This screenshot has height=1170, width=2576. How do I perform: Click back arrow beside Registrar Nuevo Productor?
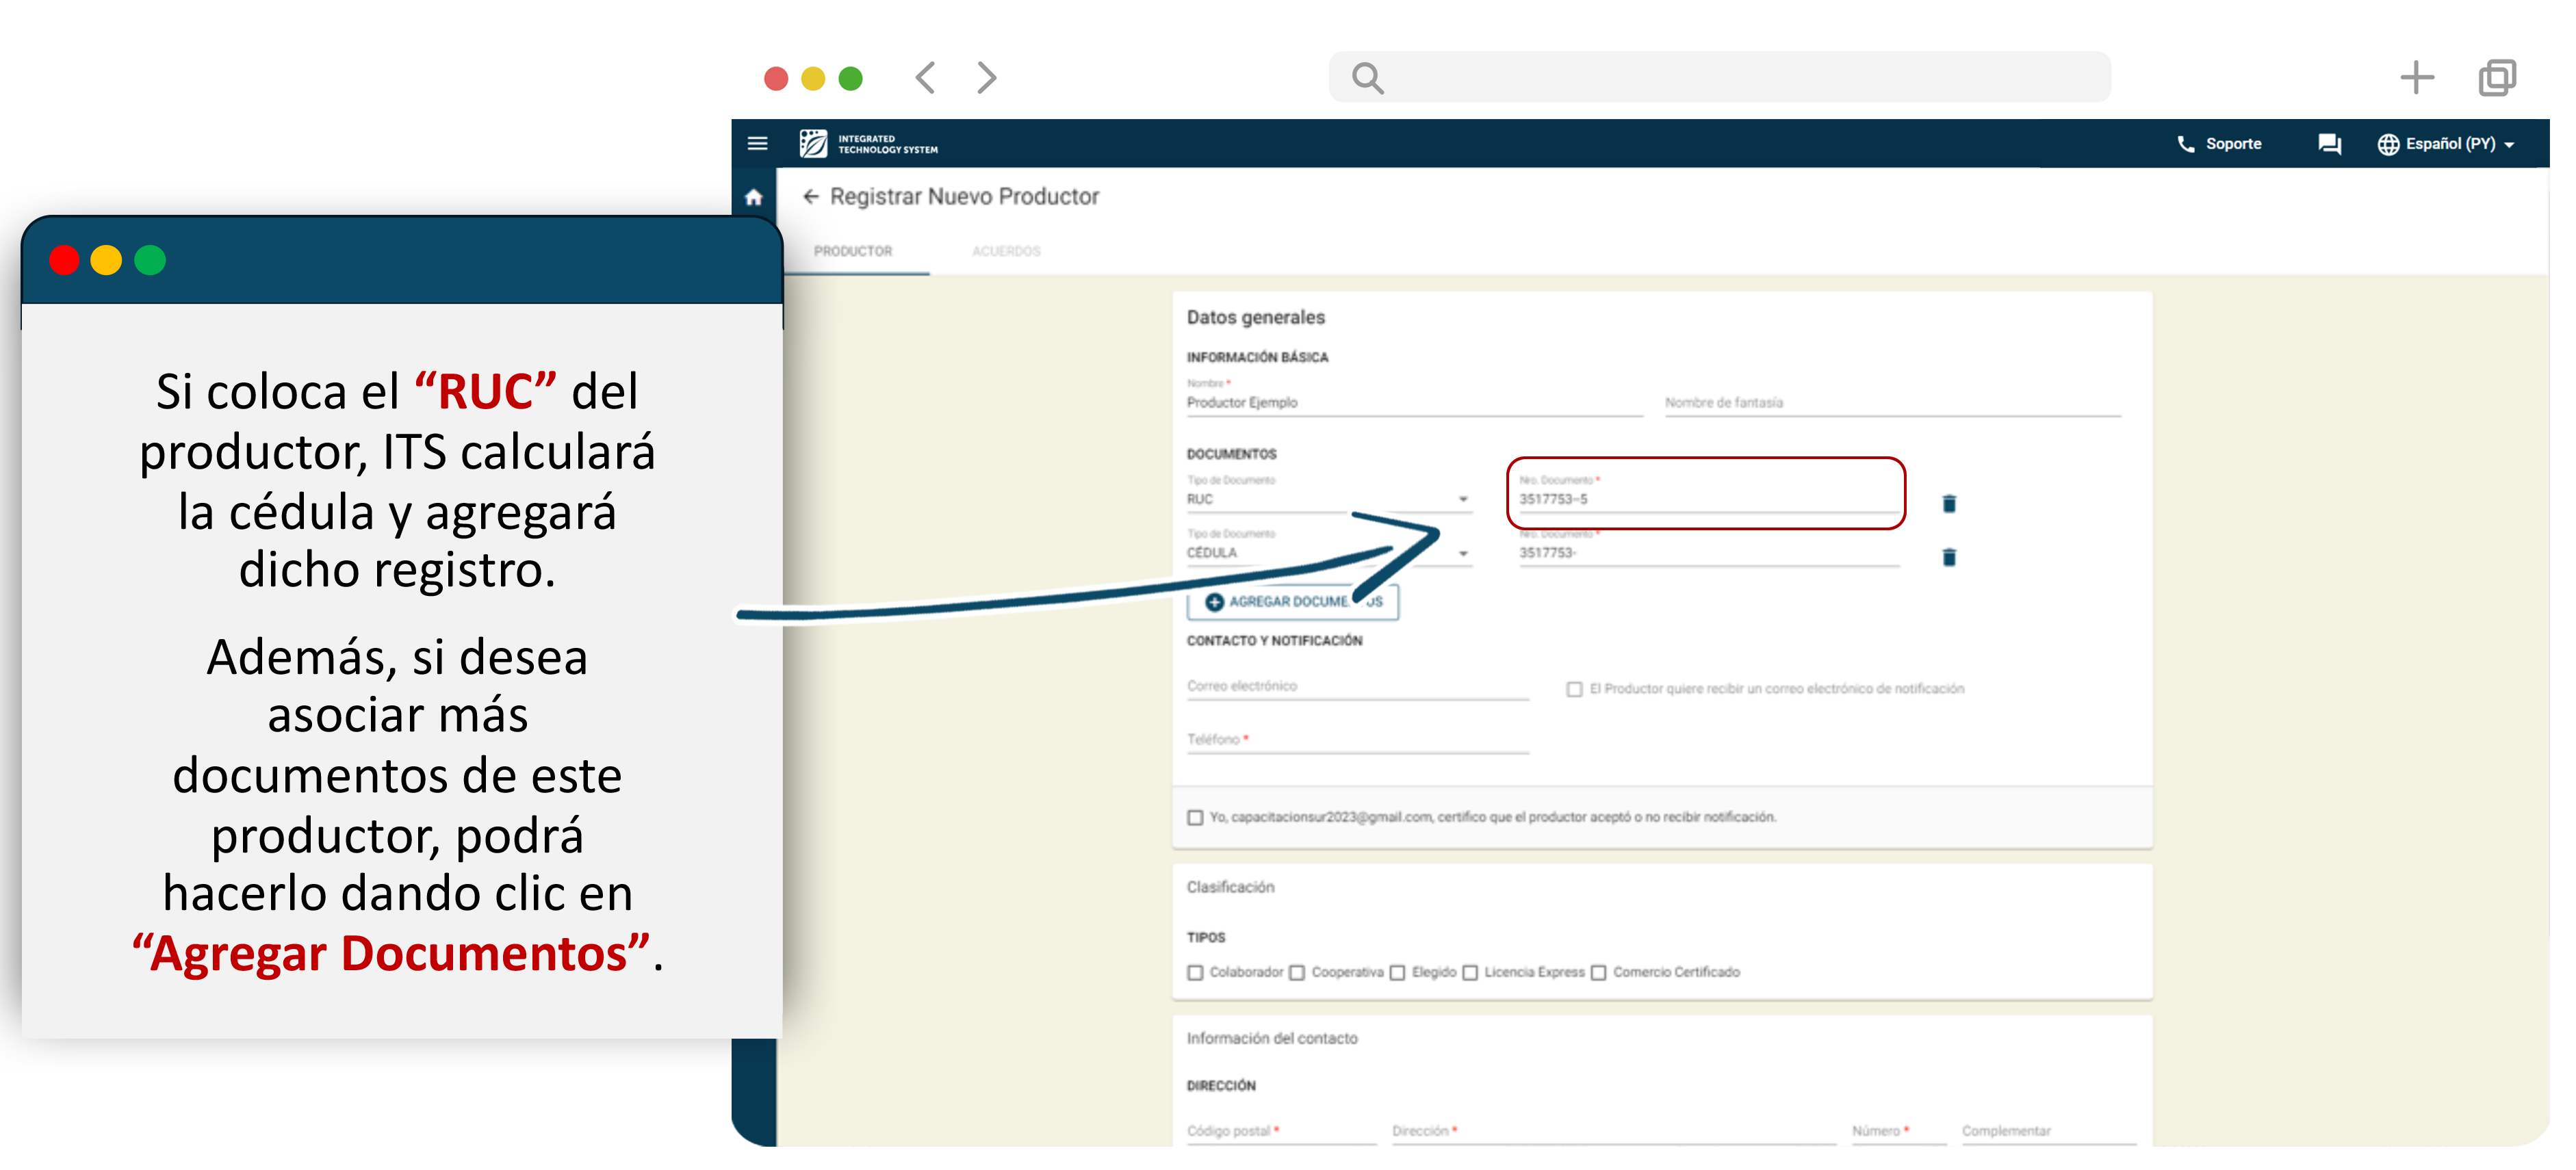point(810,197)
